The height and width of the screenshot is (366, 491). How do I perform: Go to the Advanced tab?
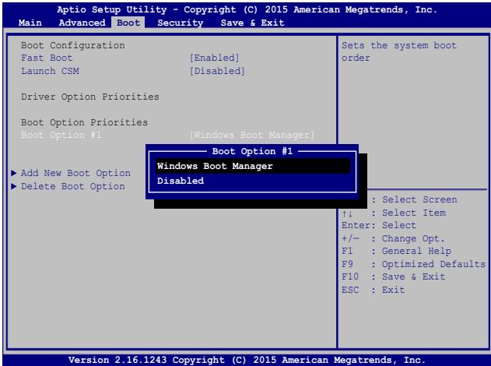(81, 23)
